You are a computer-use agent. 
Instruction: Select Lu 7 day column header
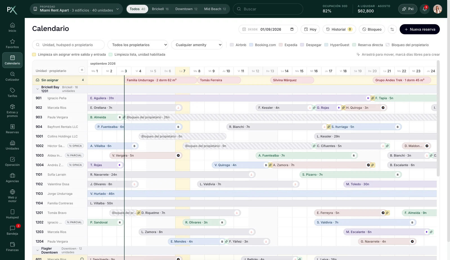coord(183,71)
